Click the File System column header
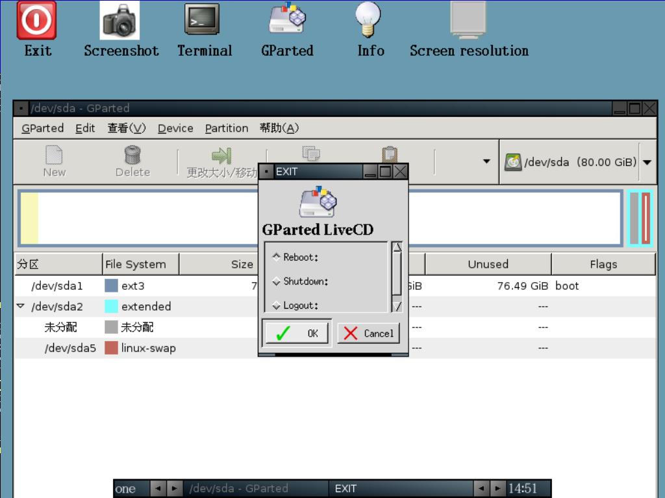The width and height of the screenshot is (665, 498). click(141, 265)
